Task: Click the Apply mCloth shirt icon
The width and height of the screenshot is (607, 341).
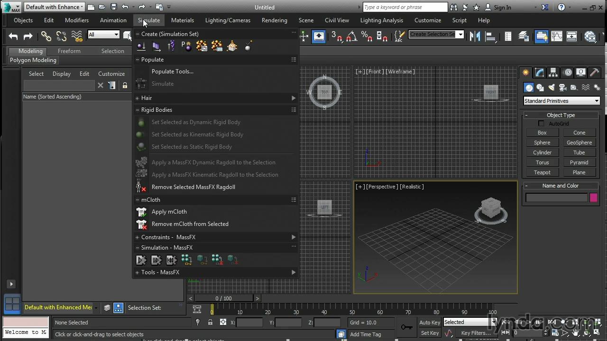Action: (x=141, y=212)
